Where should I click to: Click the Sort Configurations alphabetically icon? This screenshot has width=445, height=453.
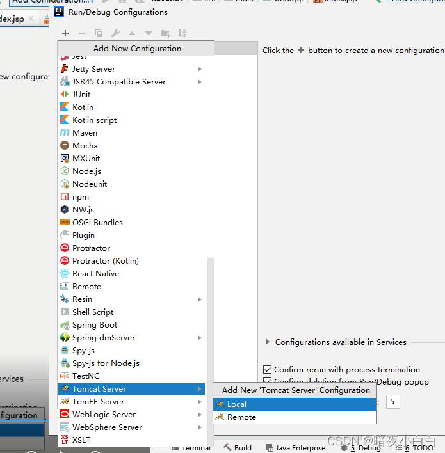[182, 33]
